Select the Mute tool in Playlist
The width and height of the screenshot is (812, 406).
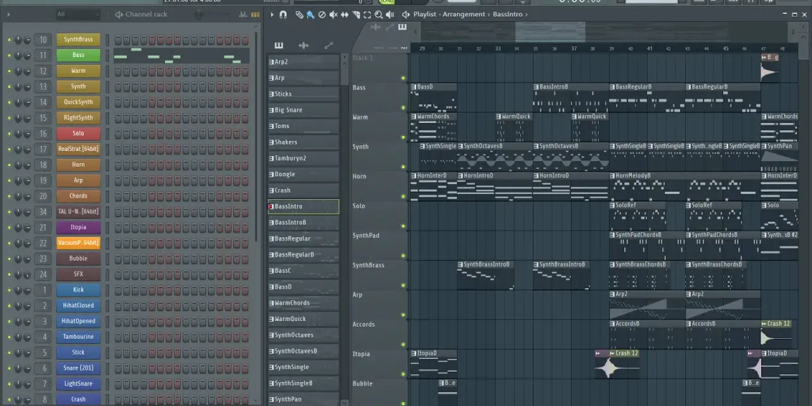pyautogui.click(x=333, y=14)
